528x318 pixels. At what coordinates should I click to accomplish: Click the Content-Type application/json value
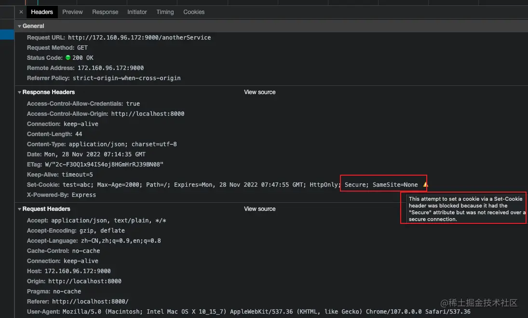tap(122, 144)
